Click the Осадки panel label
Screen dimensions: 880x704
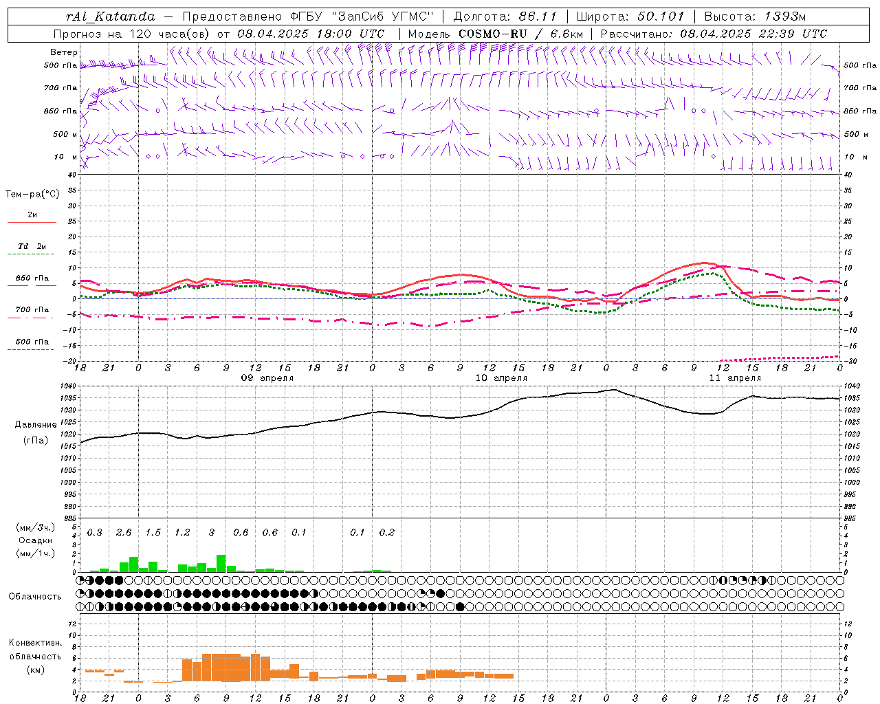tap(35, 540)
